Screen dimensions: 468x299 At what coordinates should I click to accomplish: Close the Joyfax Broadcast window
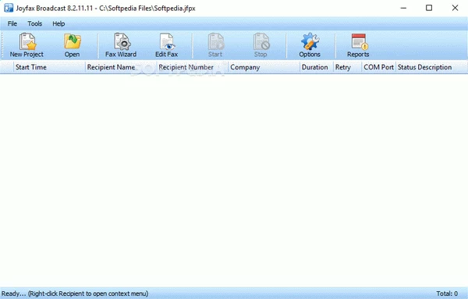455,8
